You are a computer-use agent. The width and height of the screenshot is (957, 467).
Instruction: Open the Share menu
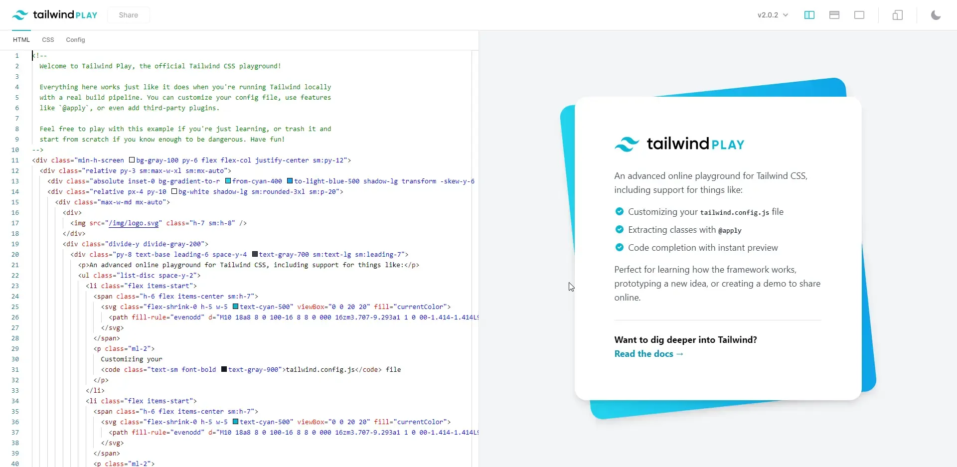pyautogui.click(x=129, y=15)
